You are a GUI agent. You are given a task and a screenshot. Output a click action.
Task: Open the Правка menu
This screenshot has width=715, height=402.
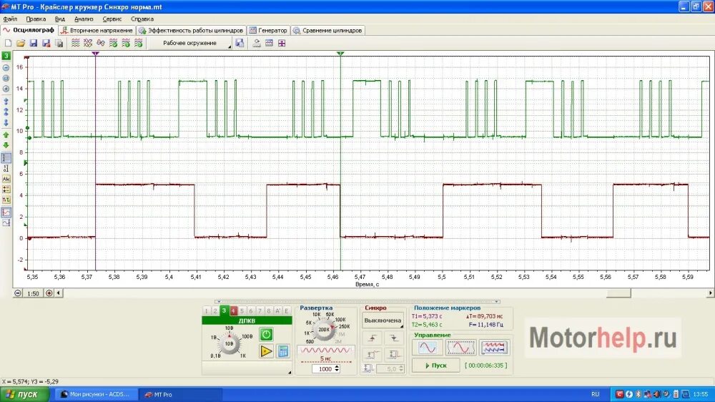tap(36, 19)
